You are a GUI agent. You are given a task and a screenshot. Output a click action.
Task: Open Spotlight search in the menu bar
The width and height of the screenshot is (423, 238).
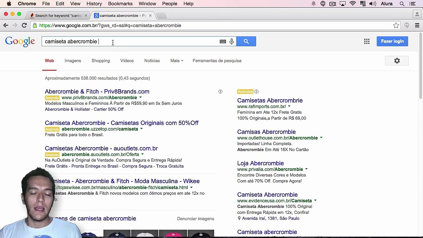pyautogui.click(x=402, y=4)
